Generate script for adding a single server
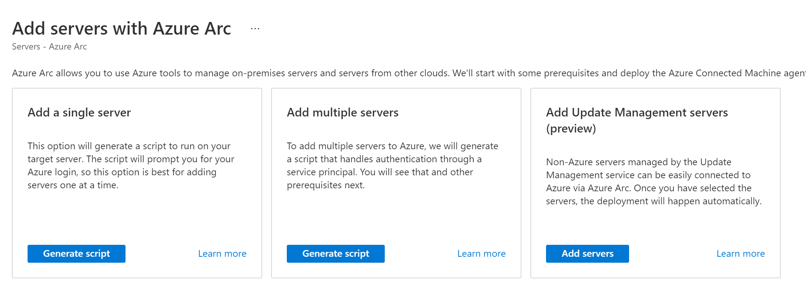Image resolution: width=806 pixels, height=288 pixels. pyautogui.click(x=76, y=254)
